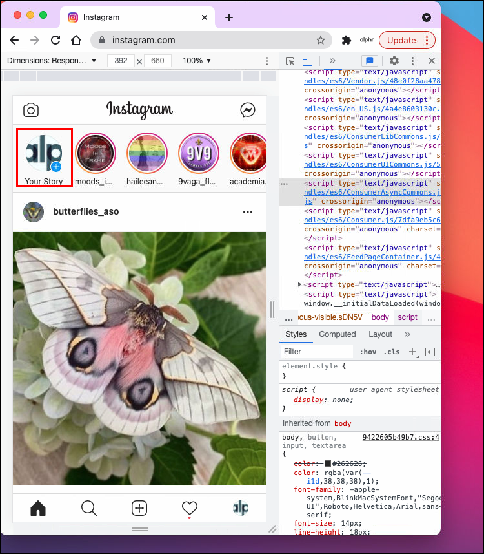Open Chrome three-dot menu beside Update

(x=427, y=40)
